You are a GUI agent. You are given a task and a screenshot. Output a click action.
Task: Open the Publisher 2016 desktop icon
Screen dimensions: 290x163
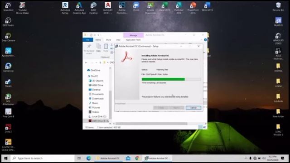[x=179, y=8]
